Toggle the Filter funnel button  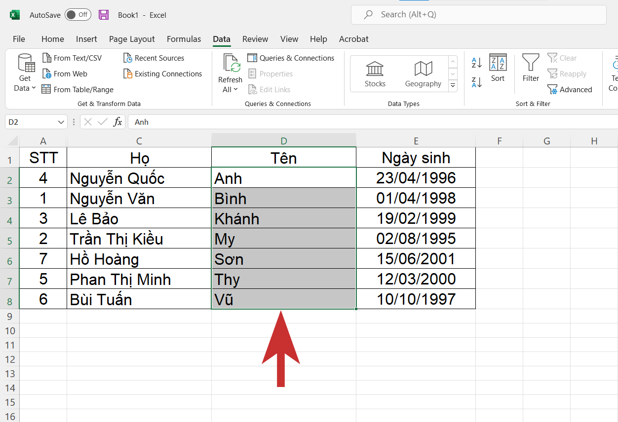pyautogui.click(x=531, y=69)
